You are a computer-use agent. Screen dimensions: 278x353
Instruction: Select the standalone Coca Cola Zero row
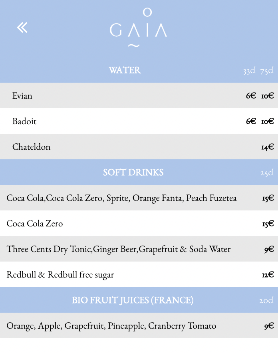pos(139,223)
